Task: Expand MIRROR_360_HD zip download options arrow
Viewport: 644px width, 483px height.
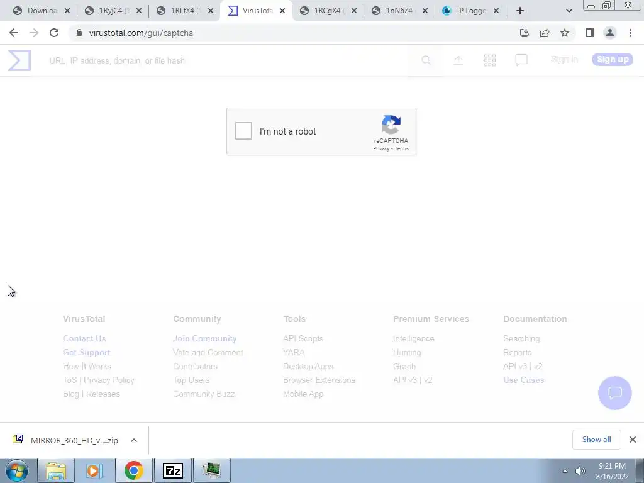Action: (x=134, y=440)
